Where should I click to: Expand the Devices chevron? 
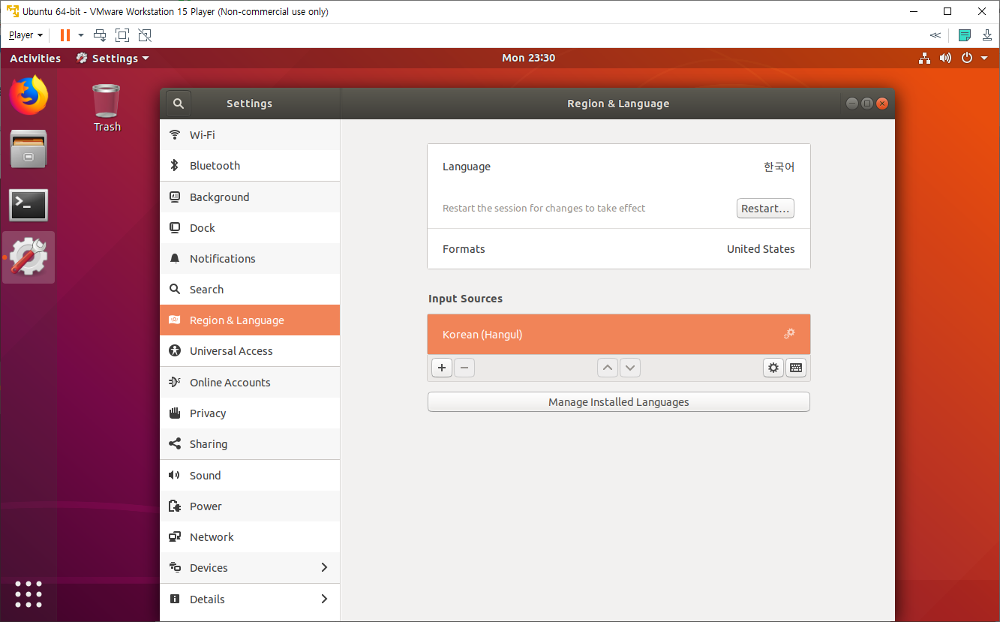(324, 567)
